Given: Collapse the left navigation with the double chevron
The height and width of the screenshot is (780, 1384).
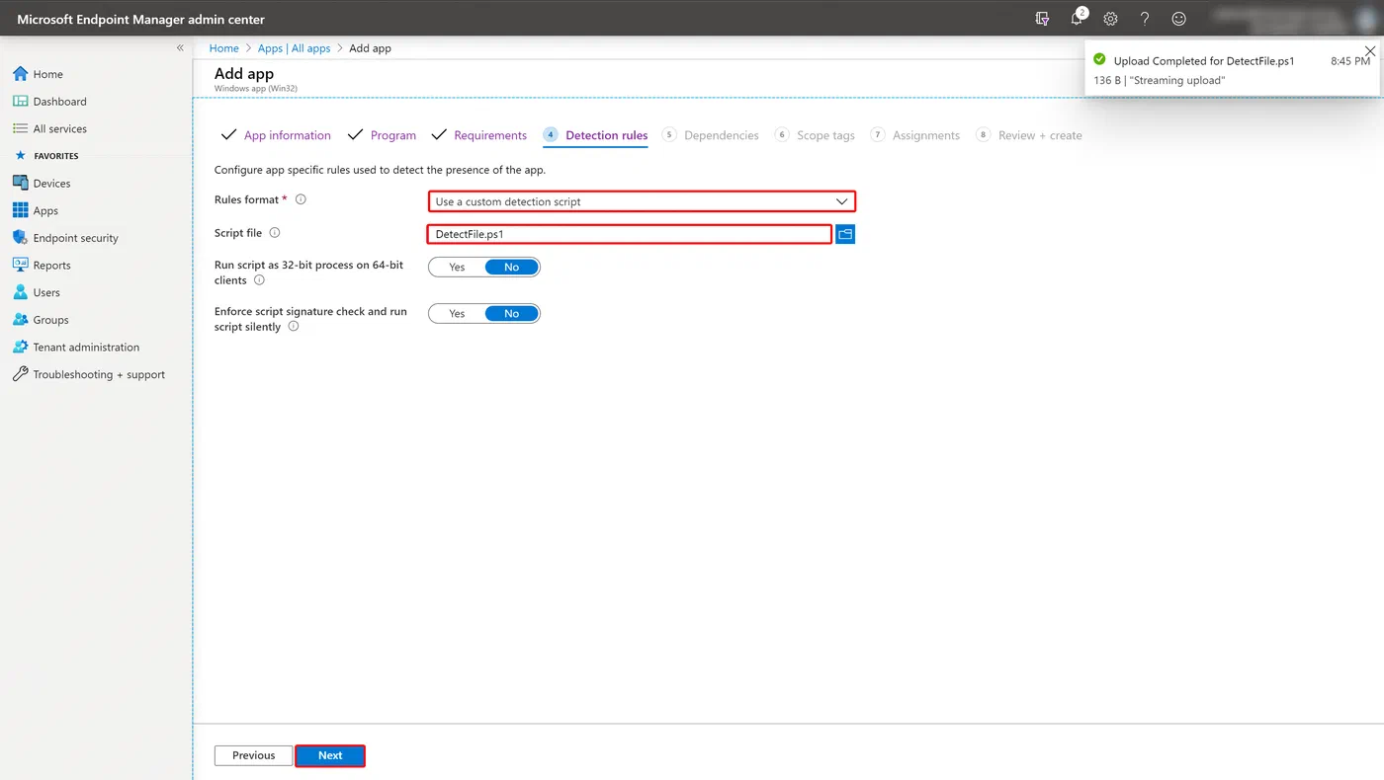Looking at the screenshot, I should click(x=180, y=47).
